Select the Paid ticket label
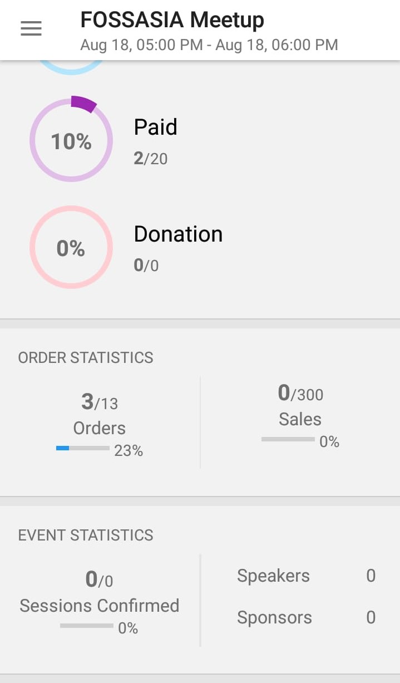The width and height of the screenshot is (400, 683). click(x=155, y=127)
